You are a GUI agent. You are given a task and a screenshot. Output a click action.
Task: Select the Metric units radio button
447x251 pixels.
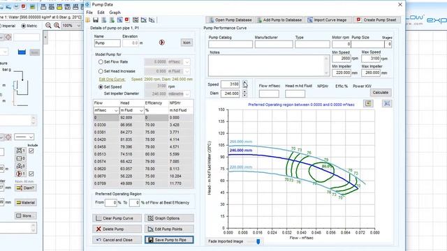pos(23,26)
